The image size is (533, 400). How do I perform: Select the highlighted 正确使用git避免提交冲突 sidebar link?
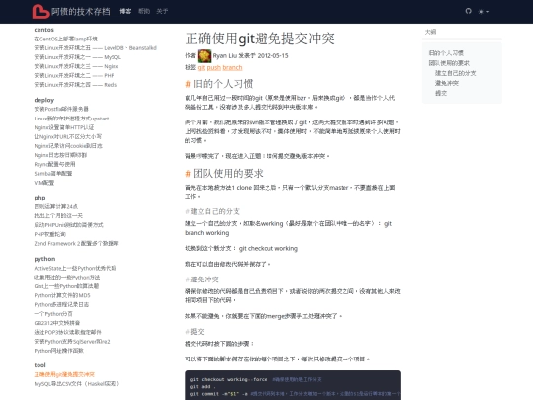(x=64, y=375)
